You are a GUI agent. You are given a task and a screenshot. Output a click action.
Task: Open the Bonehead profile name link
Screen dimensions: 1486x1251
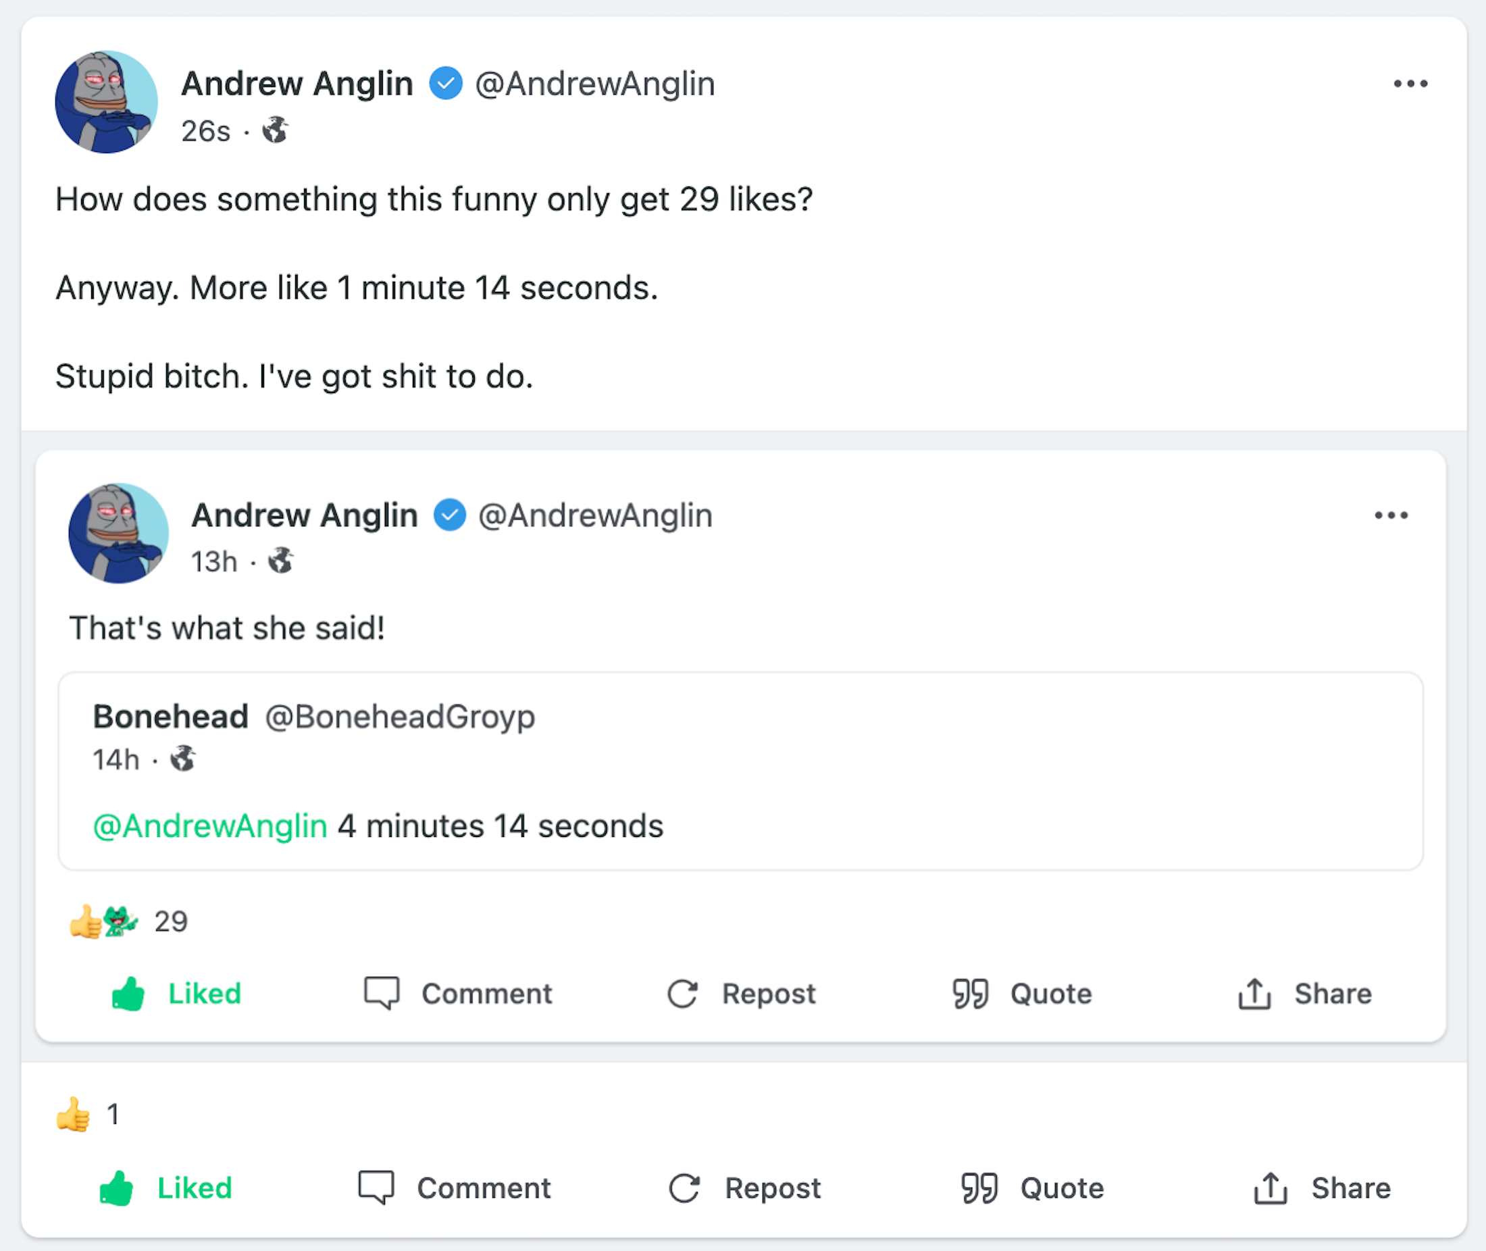(171, 716)
